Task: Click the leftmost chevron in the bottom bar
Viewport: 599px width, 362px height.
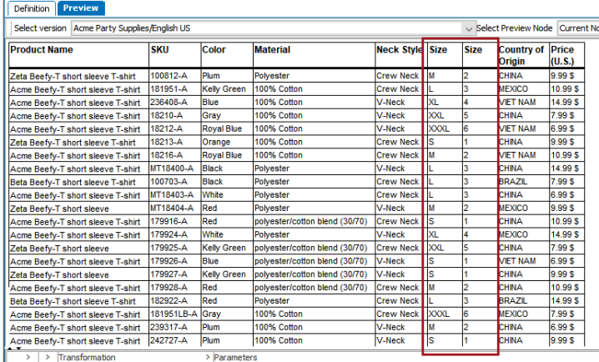Action: 28,357
